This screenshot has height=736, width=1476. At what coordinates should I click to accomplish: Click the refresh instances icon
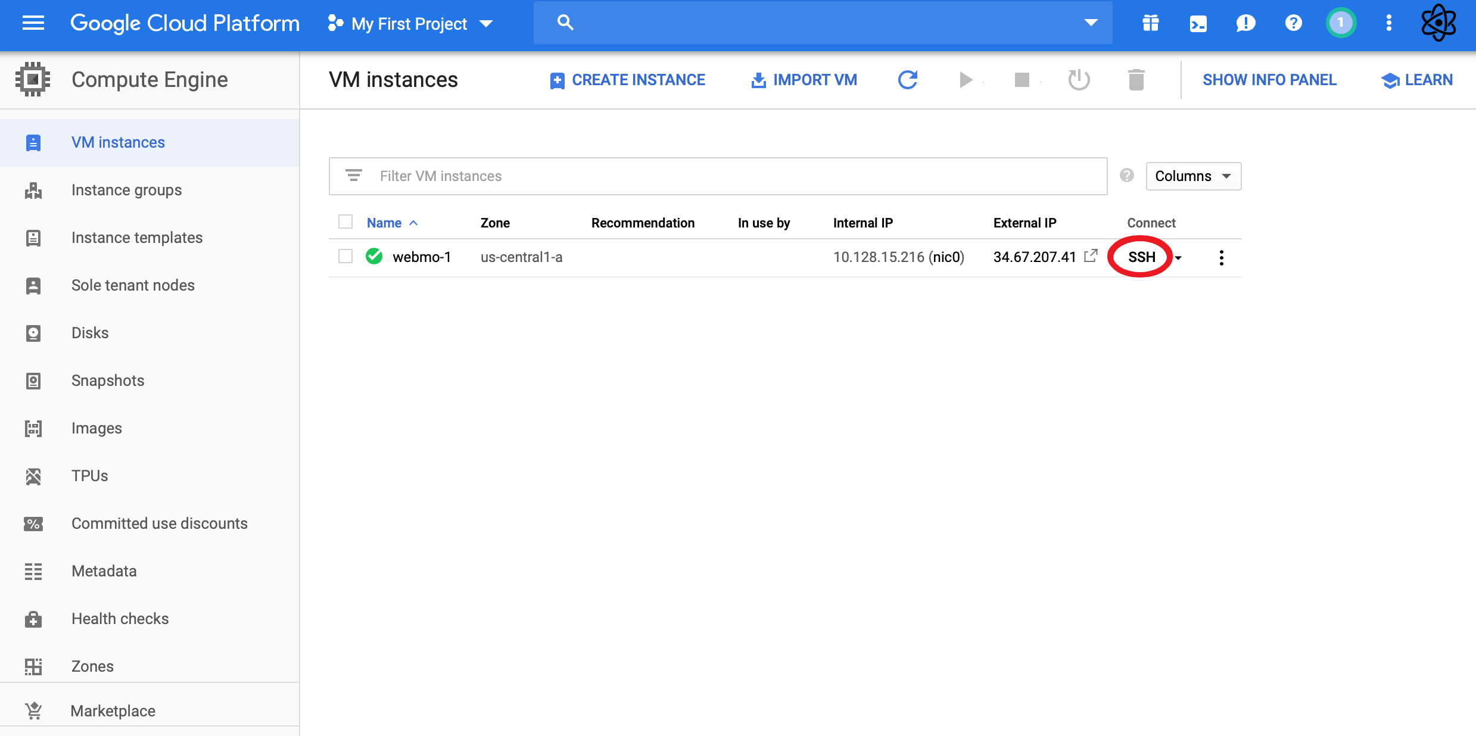(907, 80)
